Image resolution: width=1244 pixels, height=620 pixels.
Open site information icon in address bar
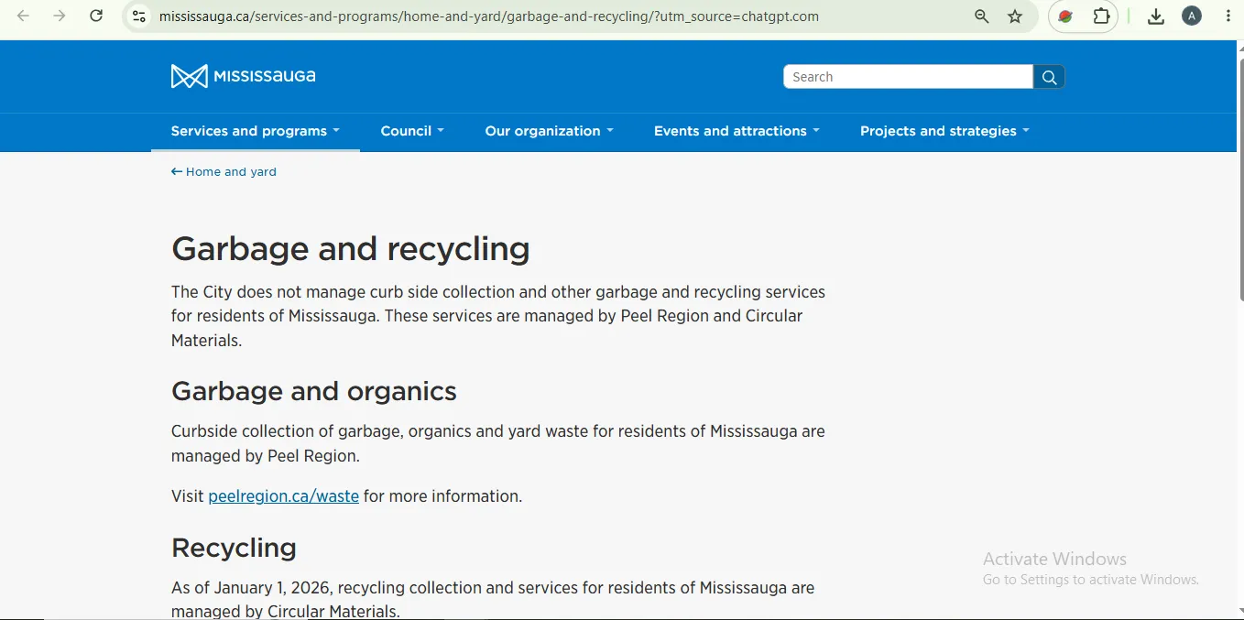(139, 16)
